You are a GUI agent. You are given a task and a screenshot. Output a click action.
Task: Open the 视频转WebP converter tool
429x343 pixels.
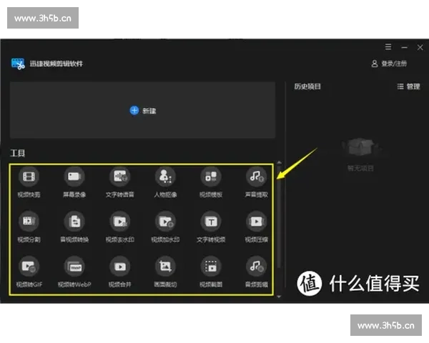pyautogui.click(x=74, y=272)
